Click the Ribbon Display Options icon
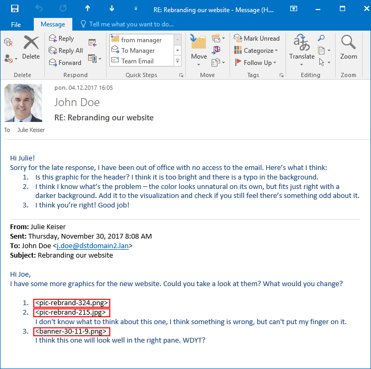 [293, 9]
